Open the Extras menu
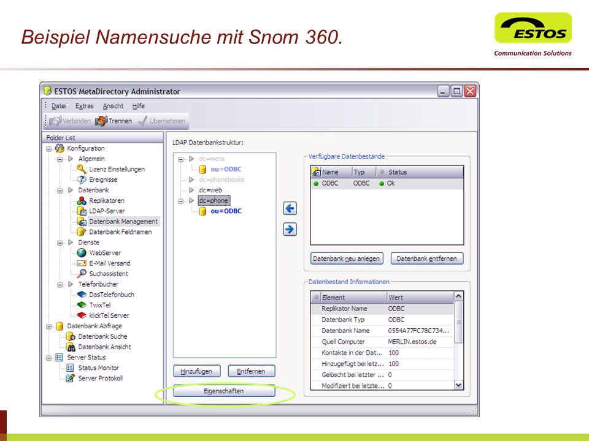Screen dimensions: 589x441 pyautogui.click(x=84, y=106)
